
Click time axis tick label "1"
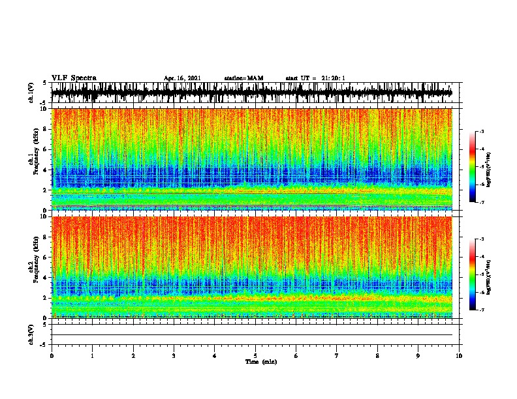[x=92, y=356]
